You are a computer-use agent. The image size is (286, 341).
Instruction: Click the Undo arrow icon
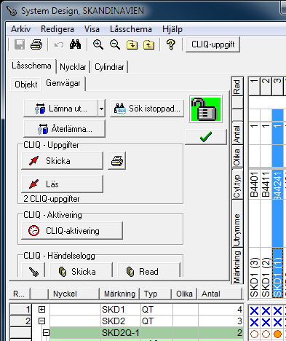coord(59,44)
